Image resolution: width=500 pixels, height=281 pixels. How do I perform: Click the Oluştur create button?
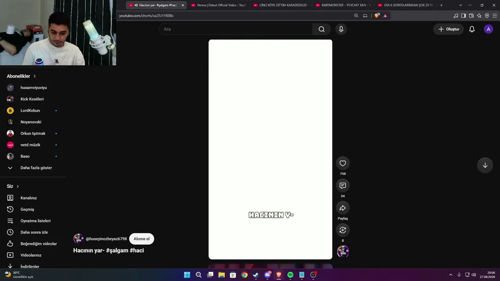pyautogui.click(x=448, y=29)
